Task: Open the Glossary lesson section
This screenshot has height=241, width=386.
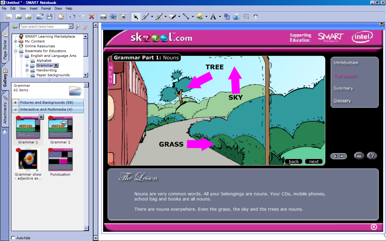Action: click(x=342, y=101)
